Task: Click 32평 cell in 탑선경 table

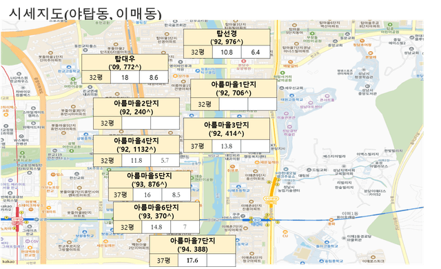Action: pos(198,52)
